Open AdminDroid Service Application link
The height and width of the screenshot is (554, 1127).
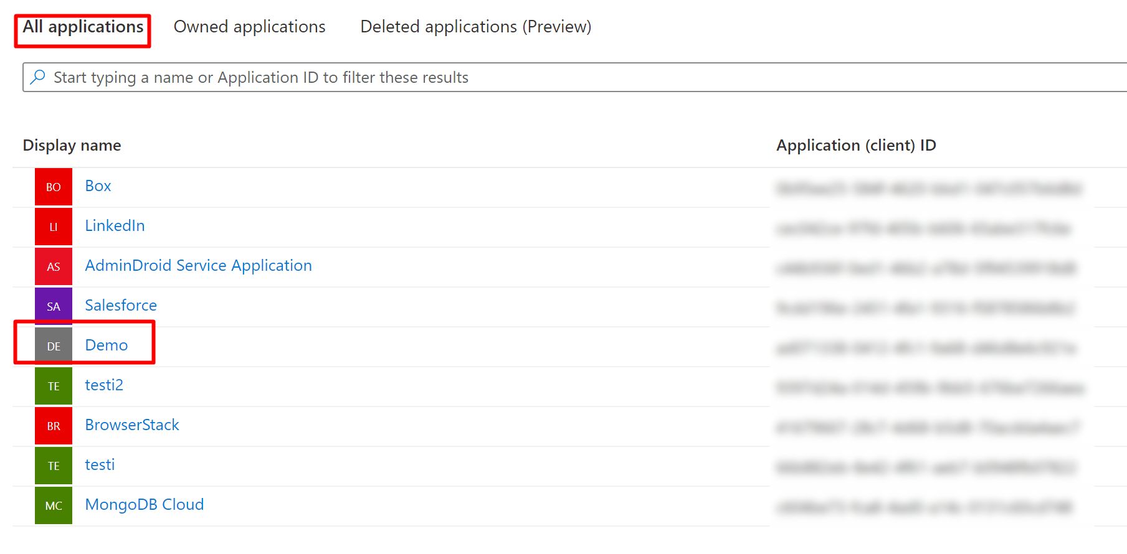[x=198, y=266]
